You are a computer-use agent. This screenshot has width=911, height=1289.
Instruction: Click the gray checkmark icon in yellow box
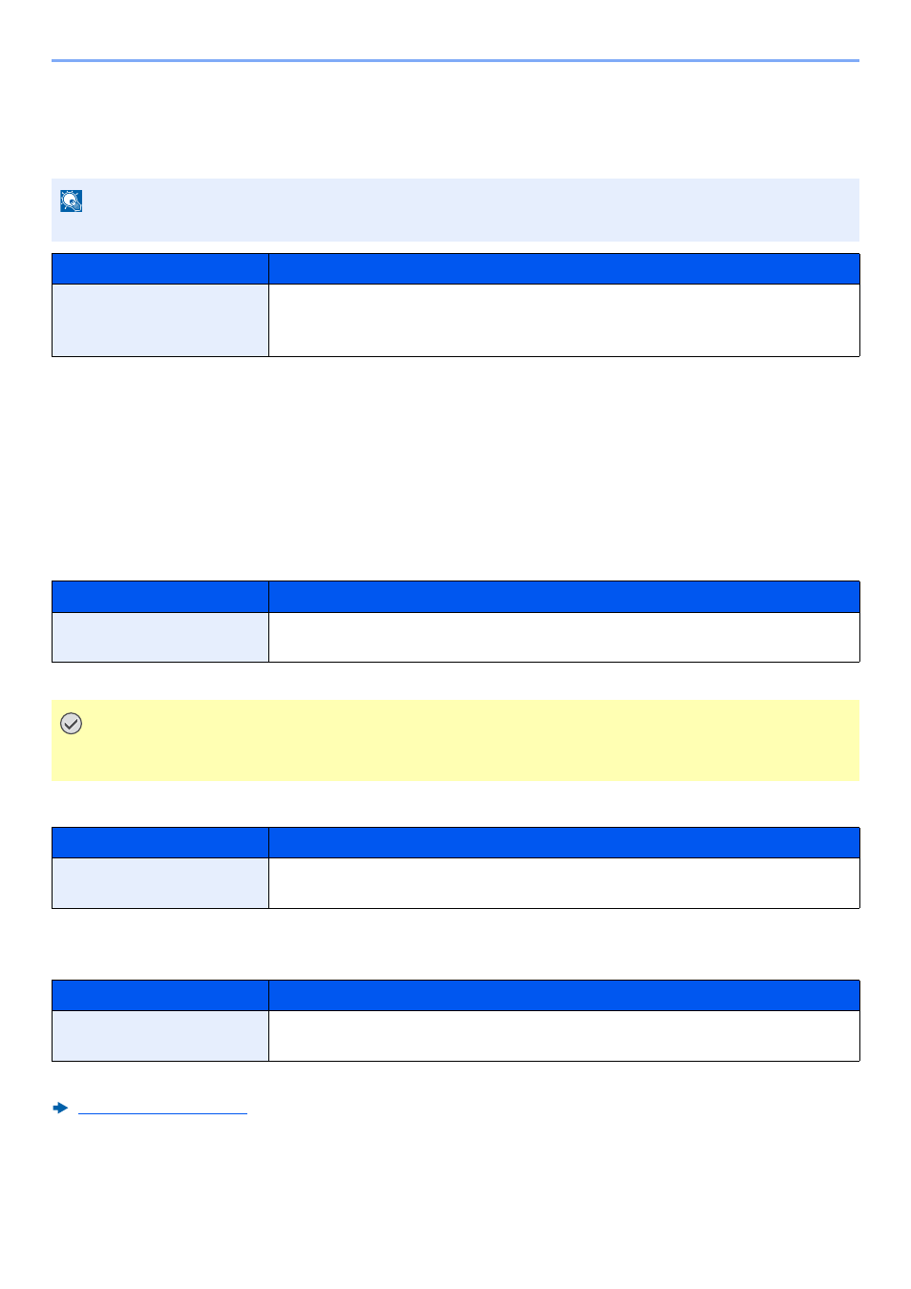click(71, 724)
